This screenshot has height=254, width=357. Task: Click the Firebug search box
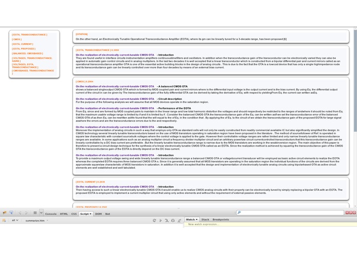tap(290, 212)
